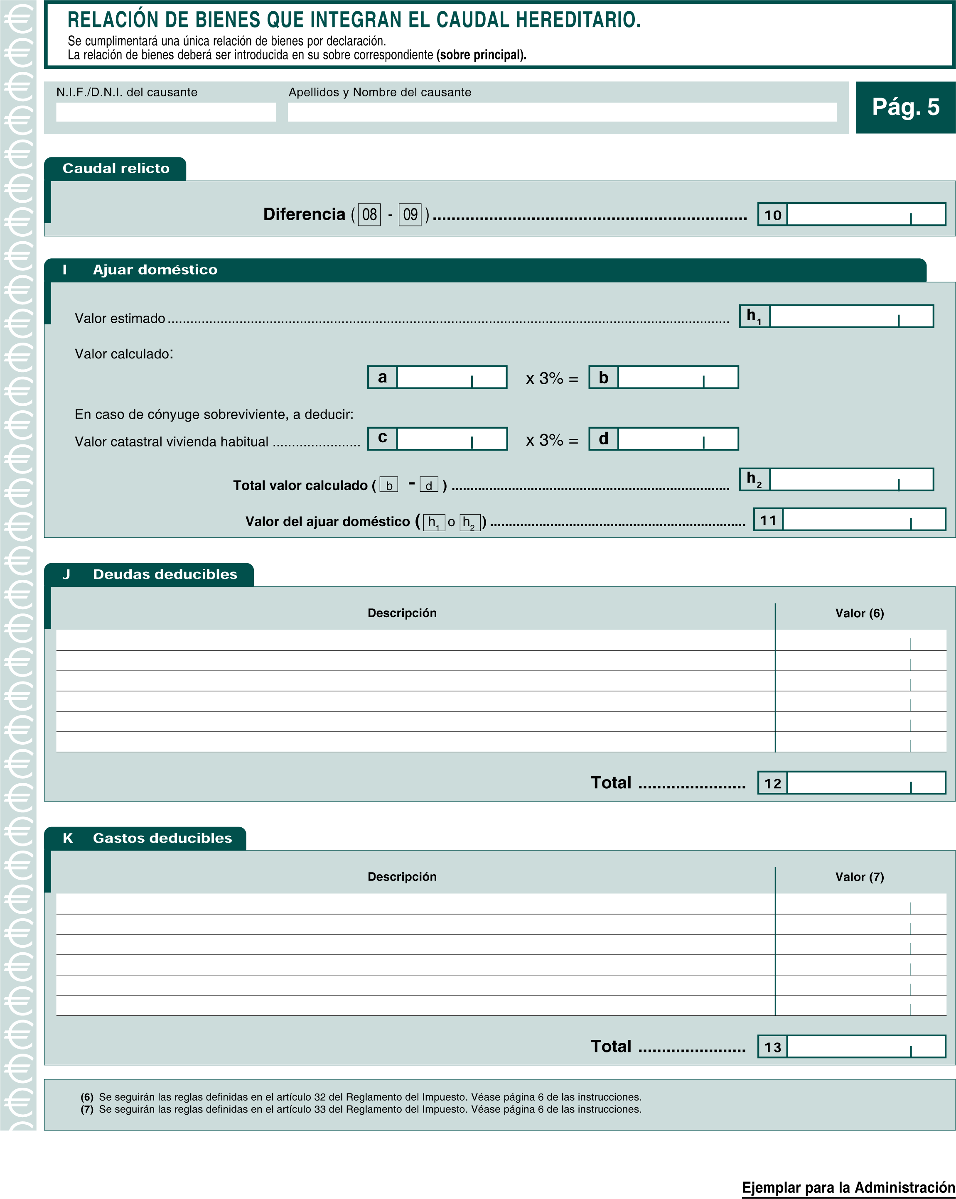The width and height of the screenshot is (956, 1199).
Task: Click the 'x 3% =' text after box a
Action: coord(552,378)
